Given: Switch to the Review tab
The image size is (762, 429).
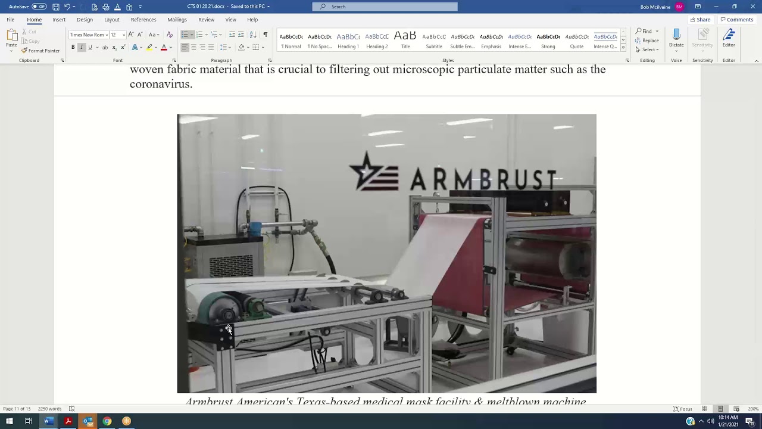Looking at the screenshot, I should (206, 20).
